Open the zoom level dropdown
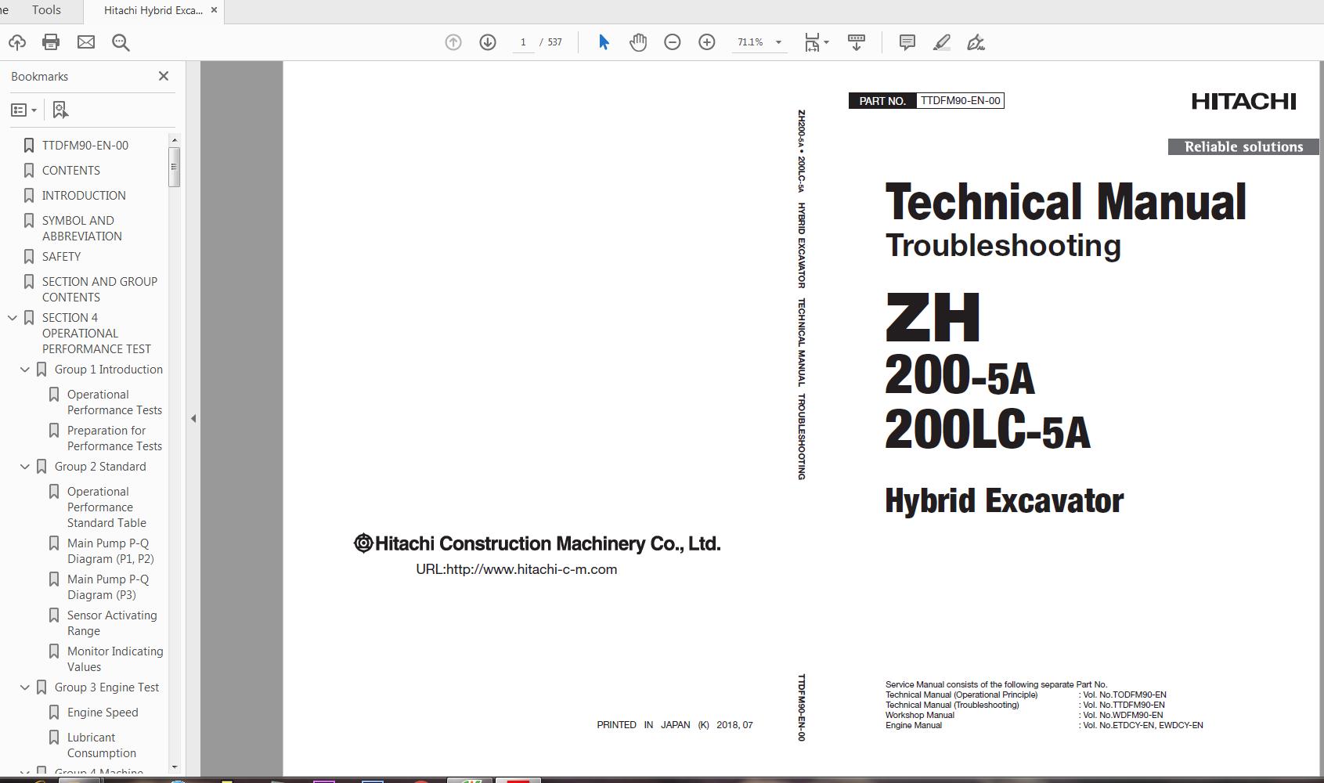Viewport: 1324px width, 783px height. click(778, 42)
